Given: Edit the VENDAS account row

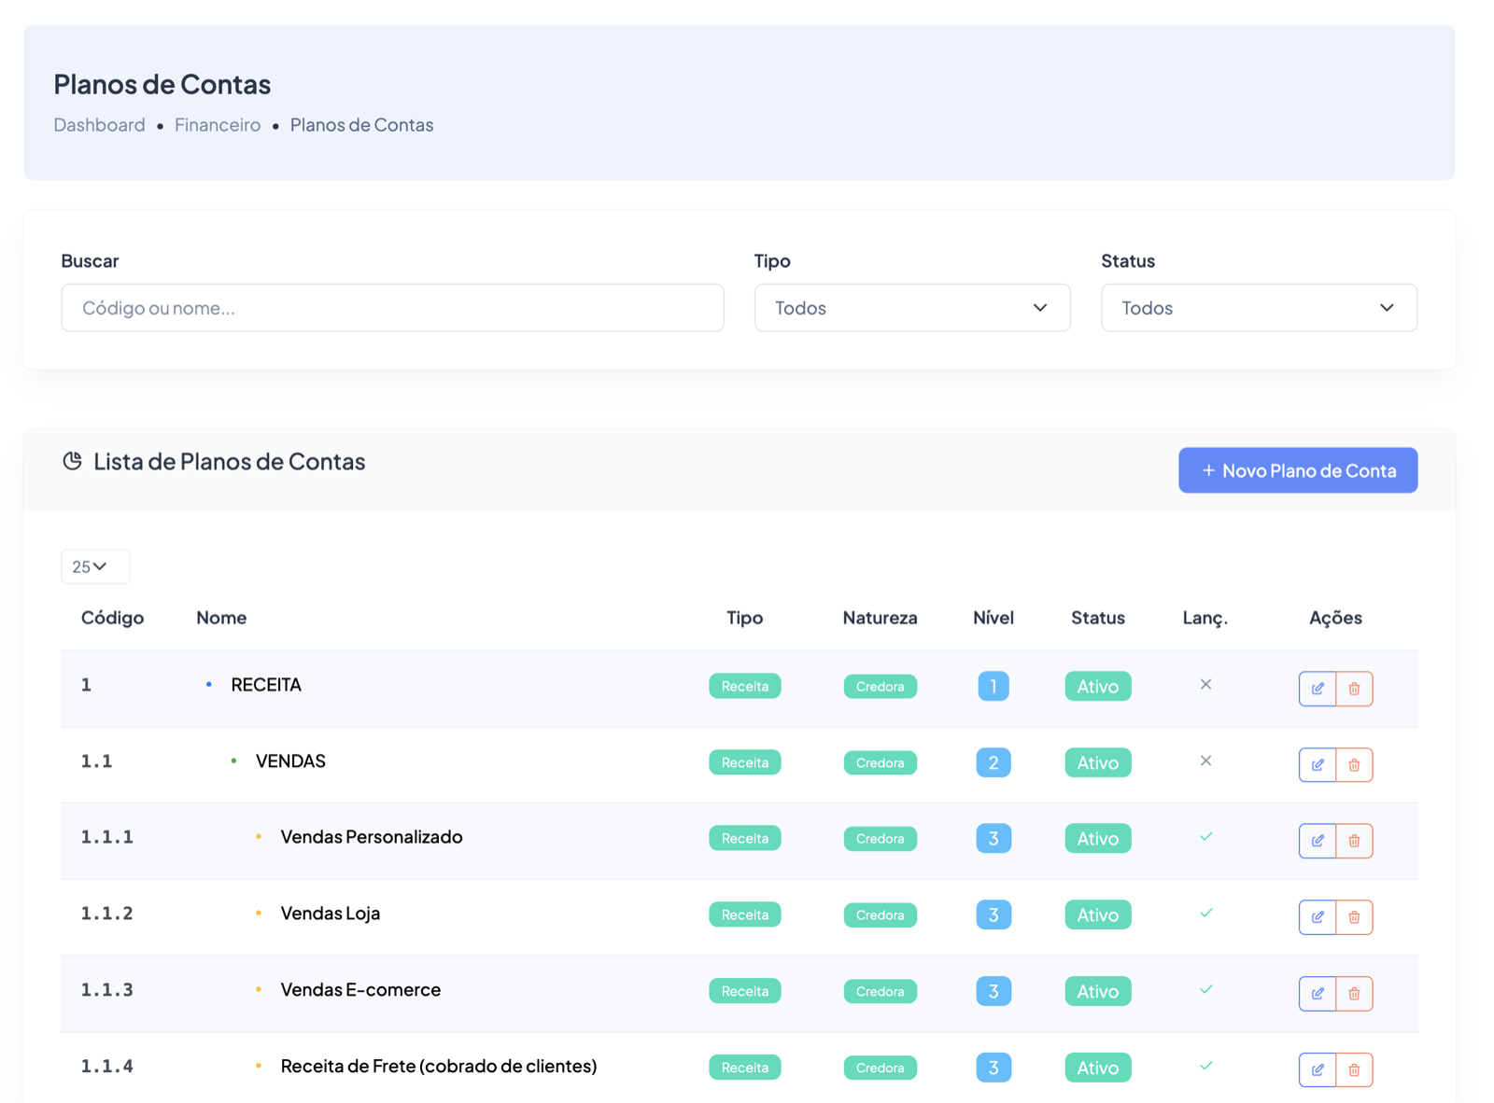Looking at the screenshot, I should (x=1317, y=765).
